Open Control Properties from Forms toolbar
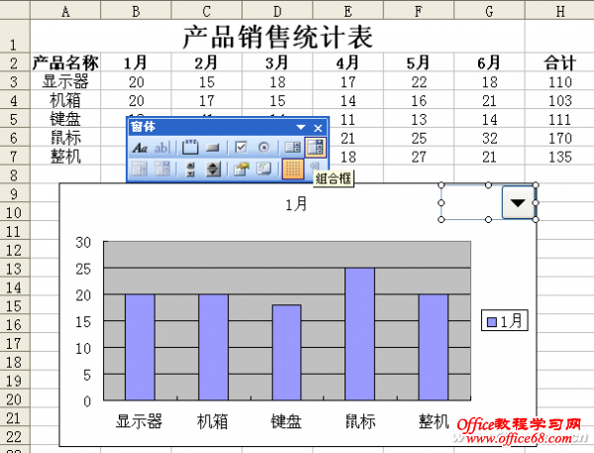Viewport: 594px width, 453px height. tap(242, 170)
